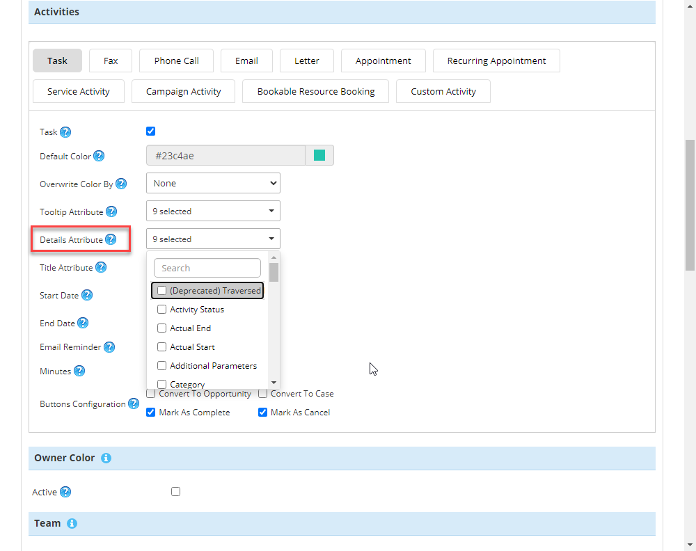The height and width of the screenshot is (551, 696).
Task: Expand the Tooltip Attribute multiselect
Action: click(x=213, y=211)
